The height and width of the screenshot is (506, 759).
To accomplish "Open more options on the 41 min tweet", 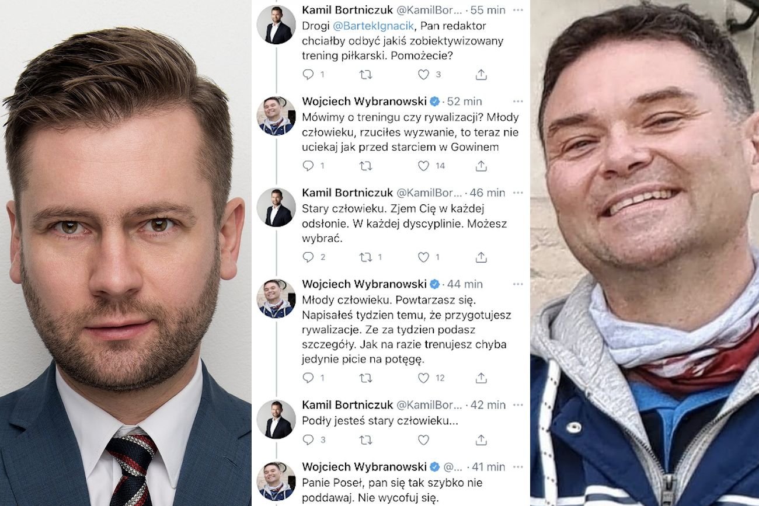I will pos(518,467).
